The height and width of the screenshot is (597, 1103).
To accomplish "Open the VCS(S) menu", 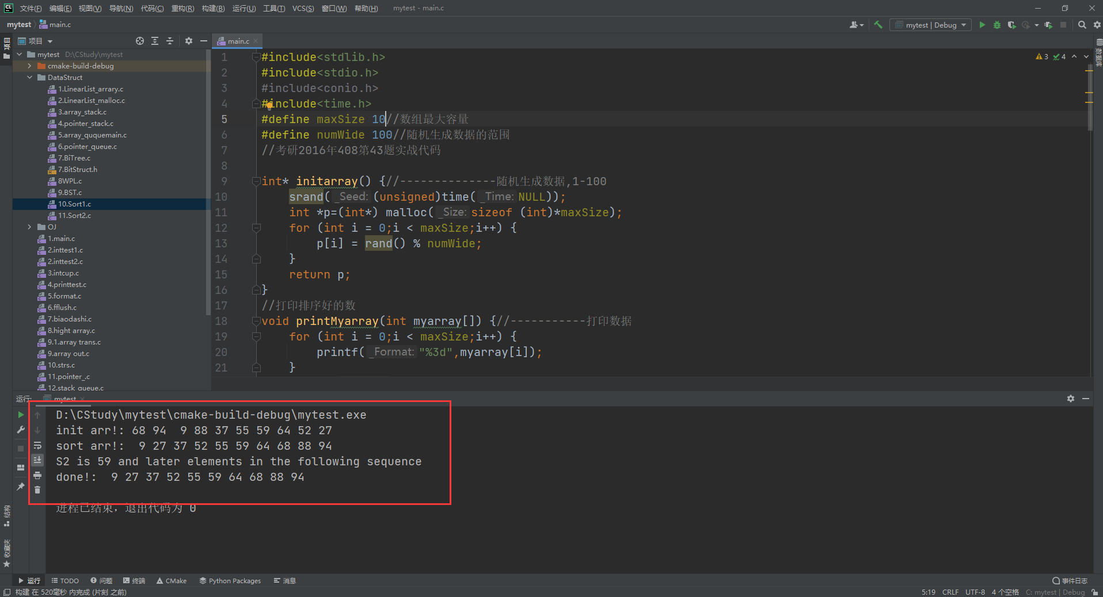I will (x=303, y=8).
